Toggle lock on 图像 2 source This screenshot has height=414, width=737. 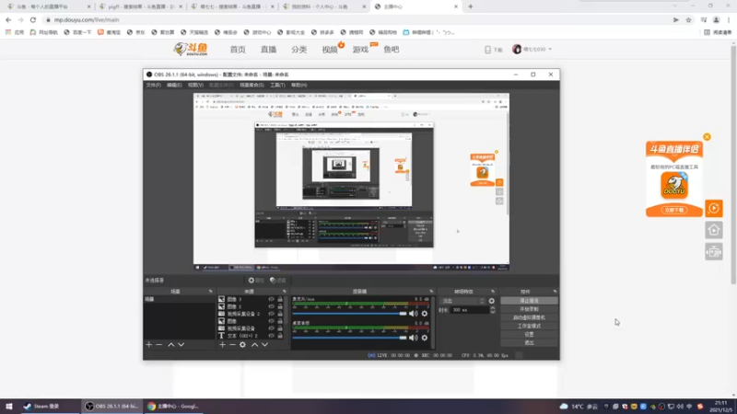click(280, 306)
